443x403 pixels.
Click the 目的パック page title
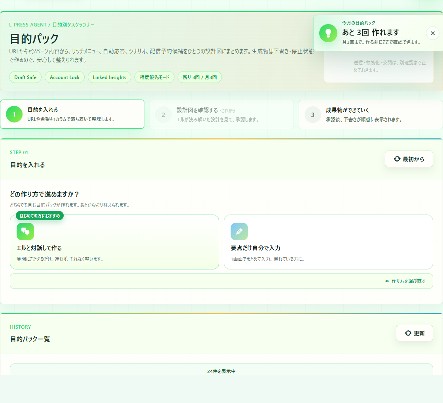[34, 39]
